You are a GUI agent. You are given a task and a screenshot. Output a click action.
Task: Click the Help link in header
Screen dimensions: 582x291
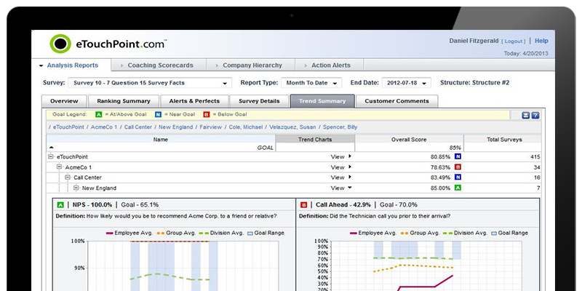pos(541,41)
